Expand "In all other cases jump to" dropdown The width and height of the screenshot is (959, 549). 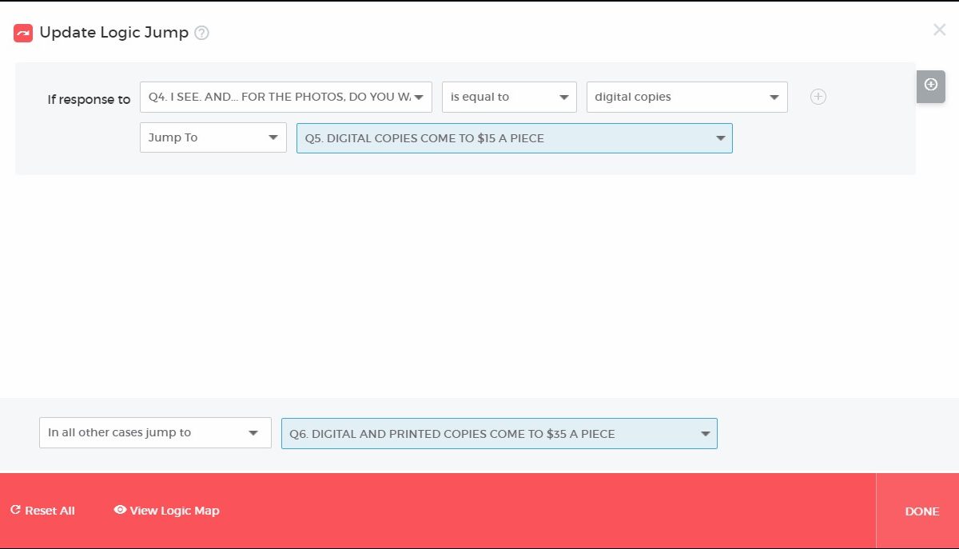click(x=154, y=432)
